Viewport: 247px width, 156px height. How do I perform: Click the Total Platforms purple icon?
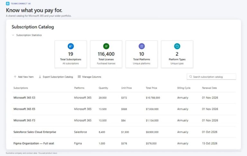[142, 46]
